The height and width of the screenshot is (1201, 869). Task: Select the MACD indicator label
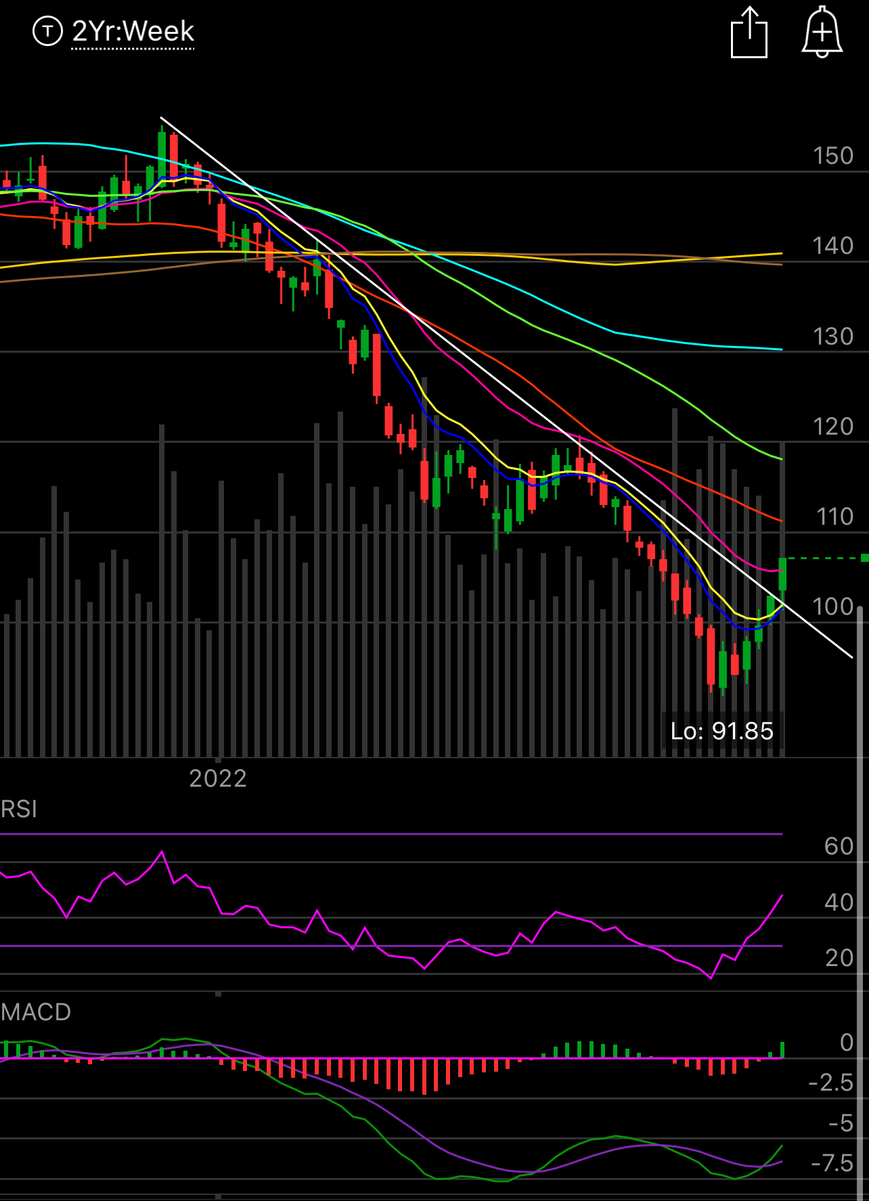coord(36,1012)
